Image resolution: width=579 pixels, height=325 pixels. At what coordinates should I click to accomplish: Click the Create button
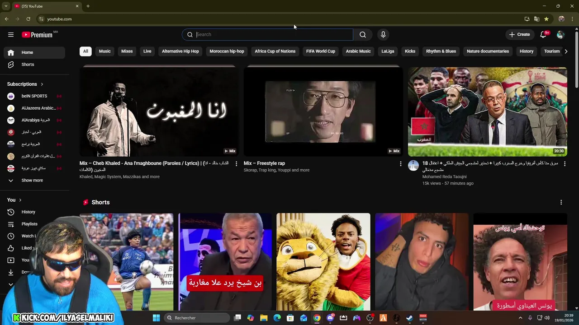(x=519, y=34)
